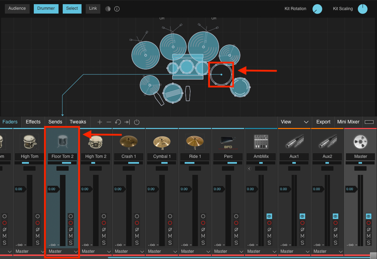The image size is (377, 259).
Task: Mute the Floor Tom 2 channel
Action: pyautogui.click(x=71, y=236)
